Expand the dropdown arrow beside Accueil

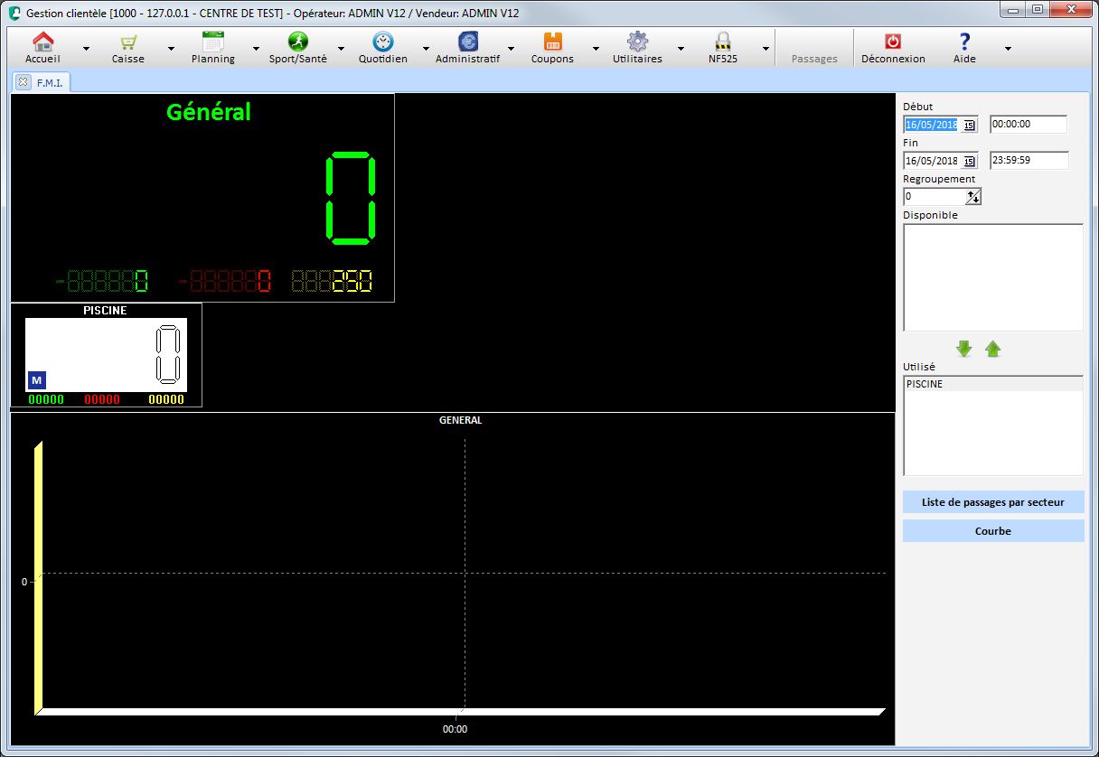tap(87, 49)
